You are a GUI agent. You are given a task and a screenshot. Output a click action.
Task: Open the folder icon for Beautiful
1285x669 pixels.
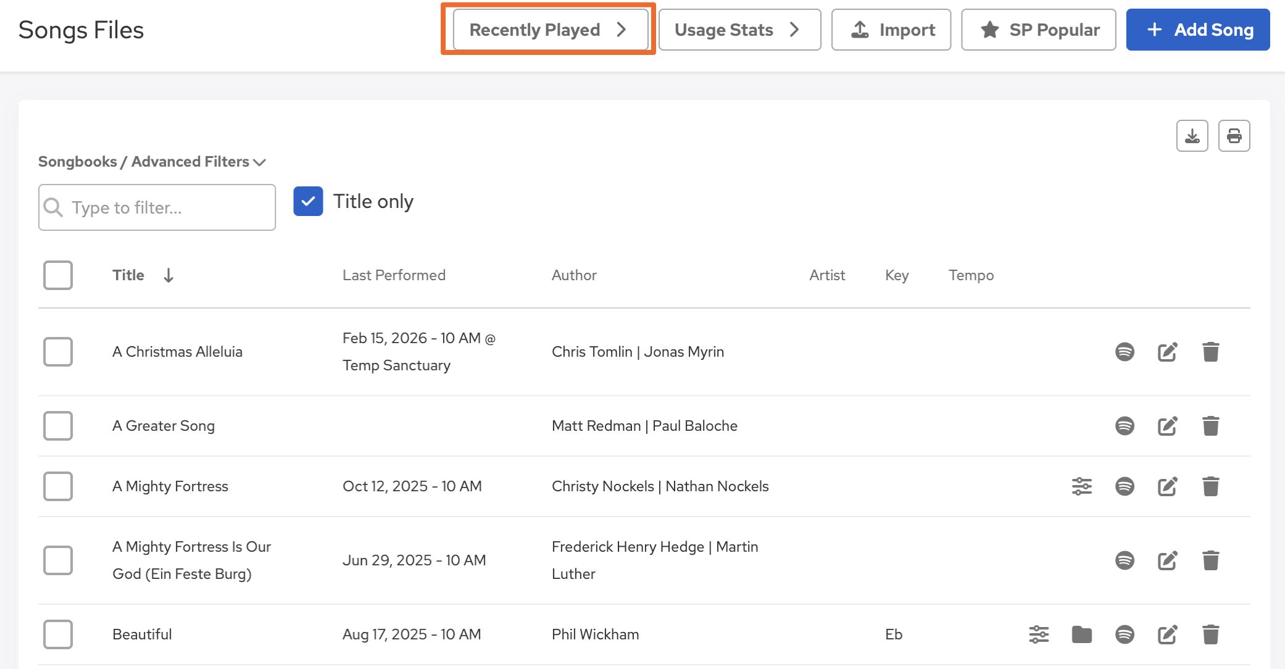[x=1081, y=634]
